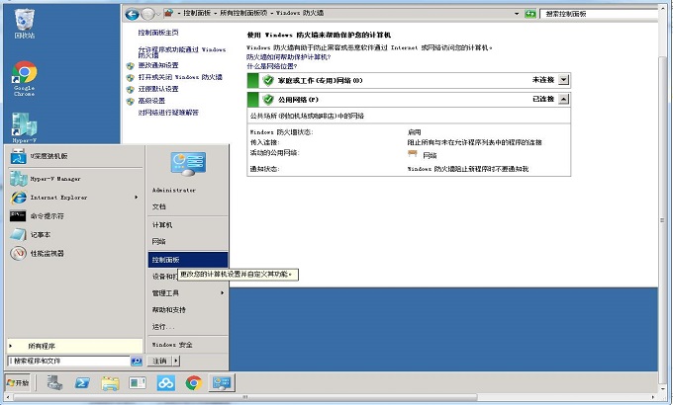Open the Recycle Bin on desktop
The width and height of the screenshot is (673, 405).
pyautogui.click(x=25, y=21)
